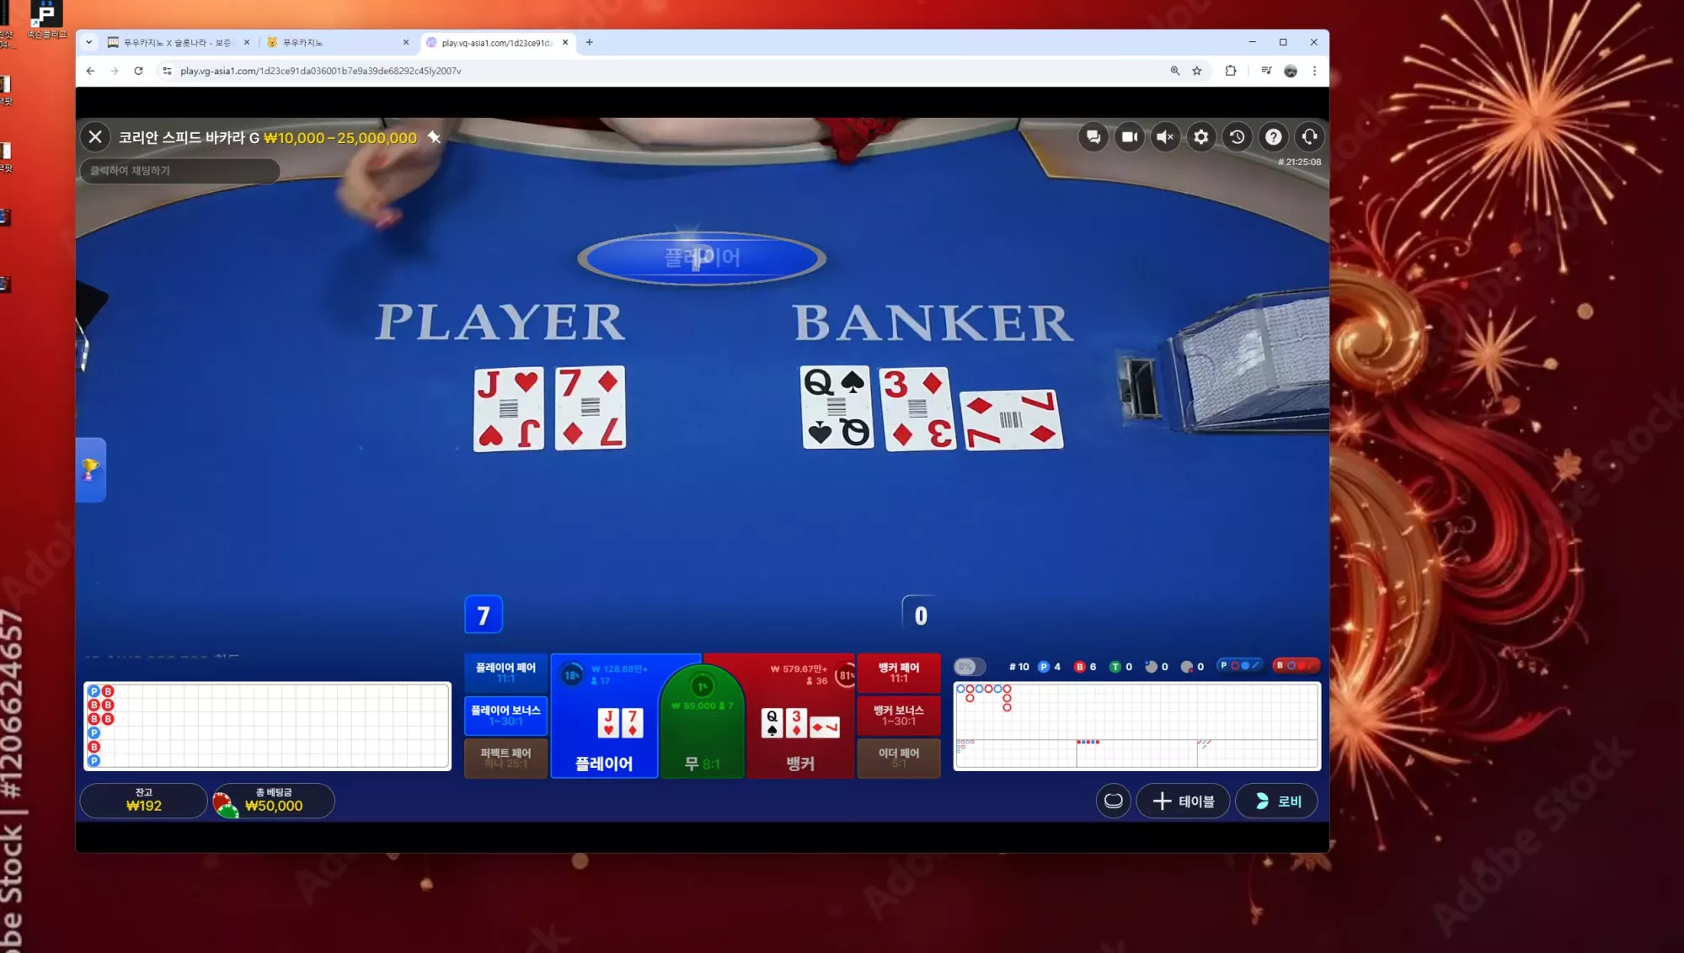Image resolution: width=1684 pixels, height=953 pixels.
Task: Click the chip stack beside 총 베팅금
Action: [x=225, y=805]
